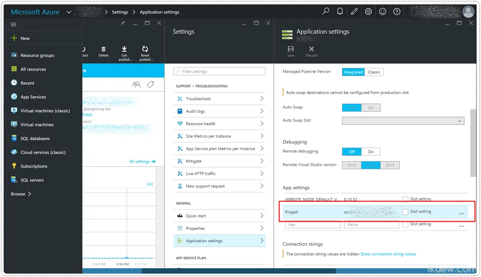This screenshot has width=481, height=277.
Task: Open Resource groups in sidebar
Action: click(x=37, y=55)
